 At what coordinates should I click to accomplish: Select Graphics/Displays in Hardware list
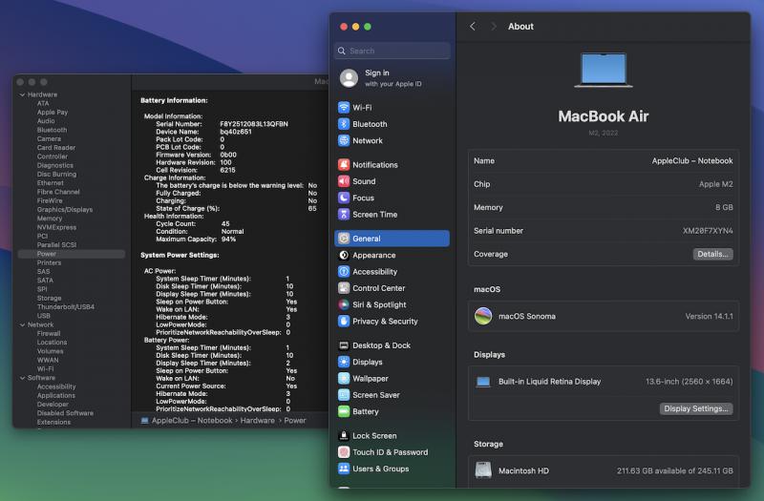pos(65,209)
